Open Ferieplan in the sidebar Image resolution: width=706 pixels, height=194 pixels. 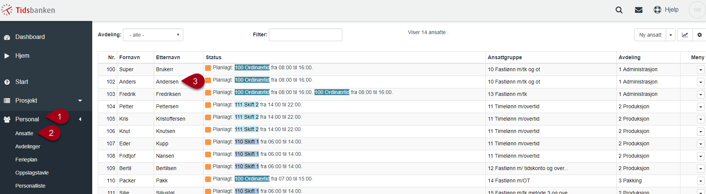[26, 160]
